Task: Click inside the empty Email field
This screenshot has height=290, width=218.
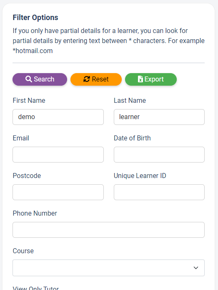Action: coord(58,155)
